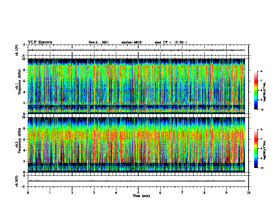Click time axis tick label "6"
The width and height of the screenshot is (280, 216).
coord(161,193)
